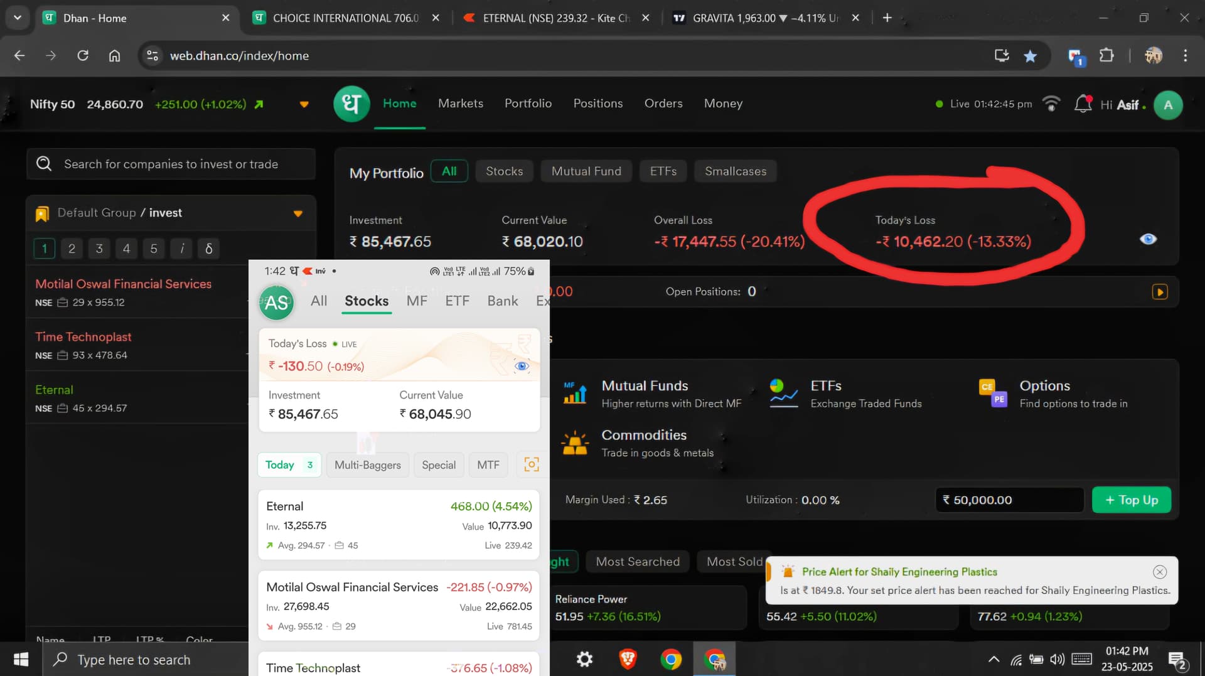The width and height of the screenshot is (1205, 676).
Task: Click the view site information icon
Action: click(153, 55)
